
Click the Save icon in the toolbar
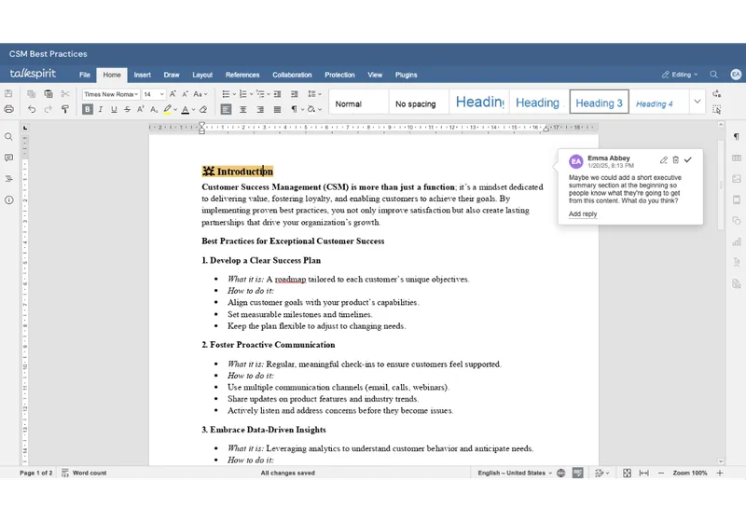pyautogui.click(x=8, y=93)
